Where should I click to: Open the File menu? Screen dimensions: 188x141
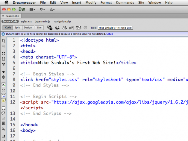(43, 2)
